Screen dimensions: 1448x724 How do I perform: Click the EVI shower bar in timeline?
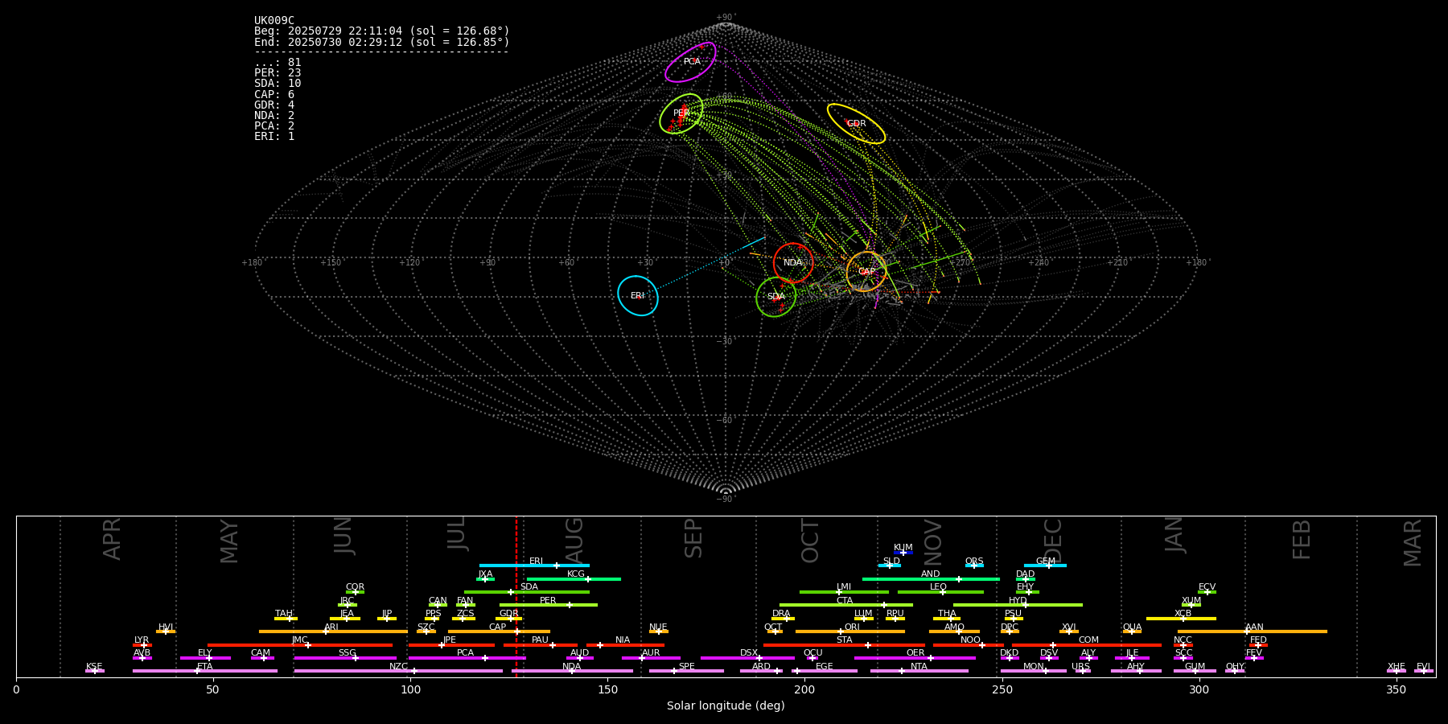[1424, 671]
